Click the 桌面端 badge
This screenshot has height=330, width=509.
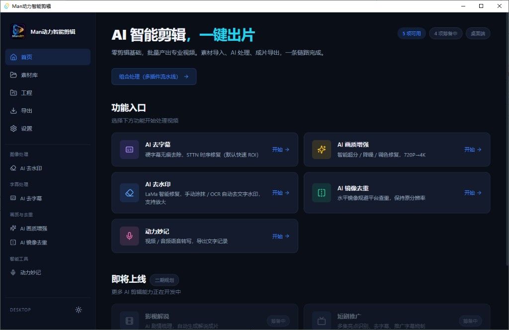478,33
